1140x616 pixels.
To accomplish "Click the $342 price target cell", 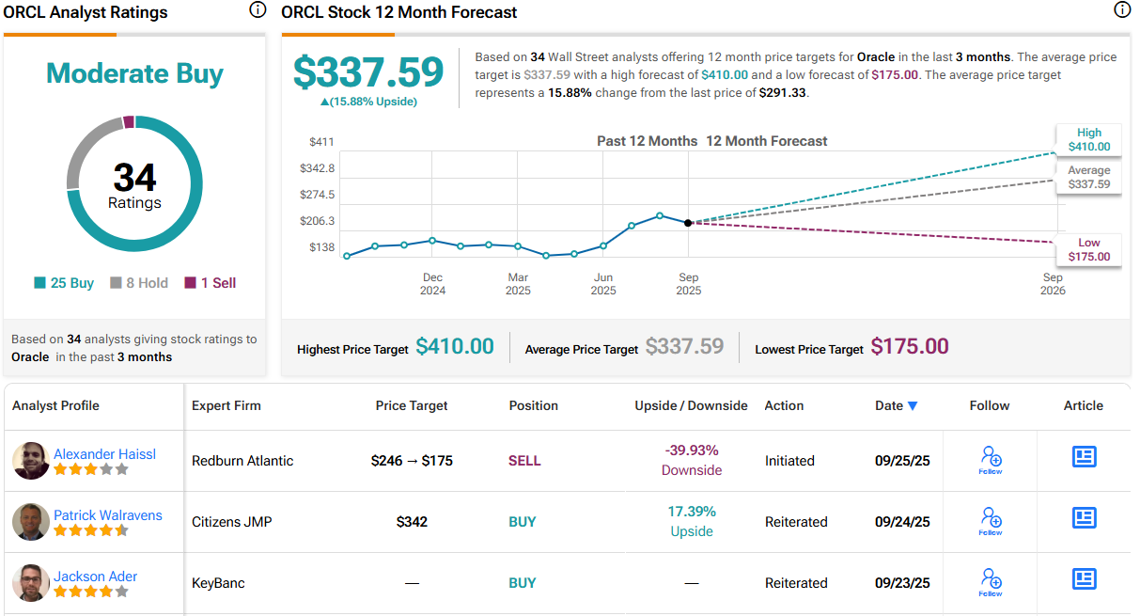I will click(x=412, y=522).
